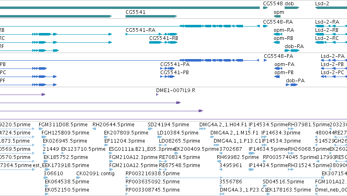This screenshot has height=196, width=347.
Task: Select EST EK200409.5prime
Action: (x=197, y=149)
